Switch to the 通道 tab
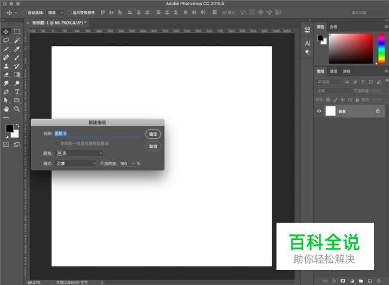The height and width of the screenshot is (285, 389). click(334, 71)
